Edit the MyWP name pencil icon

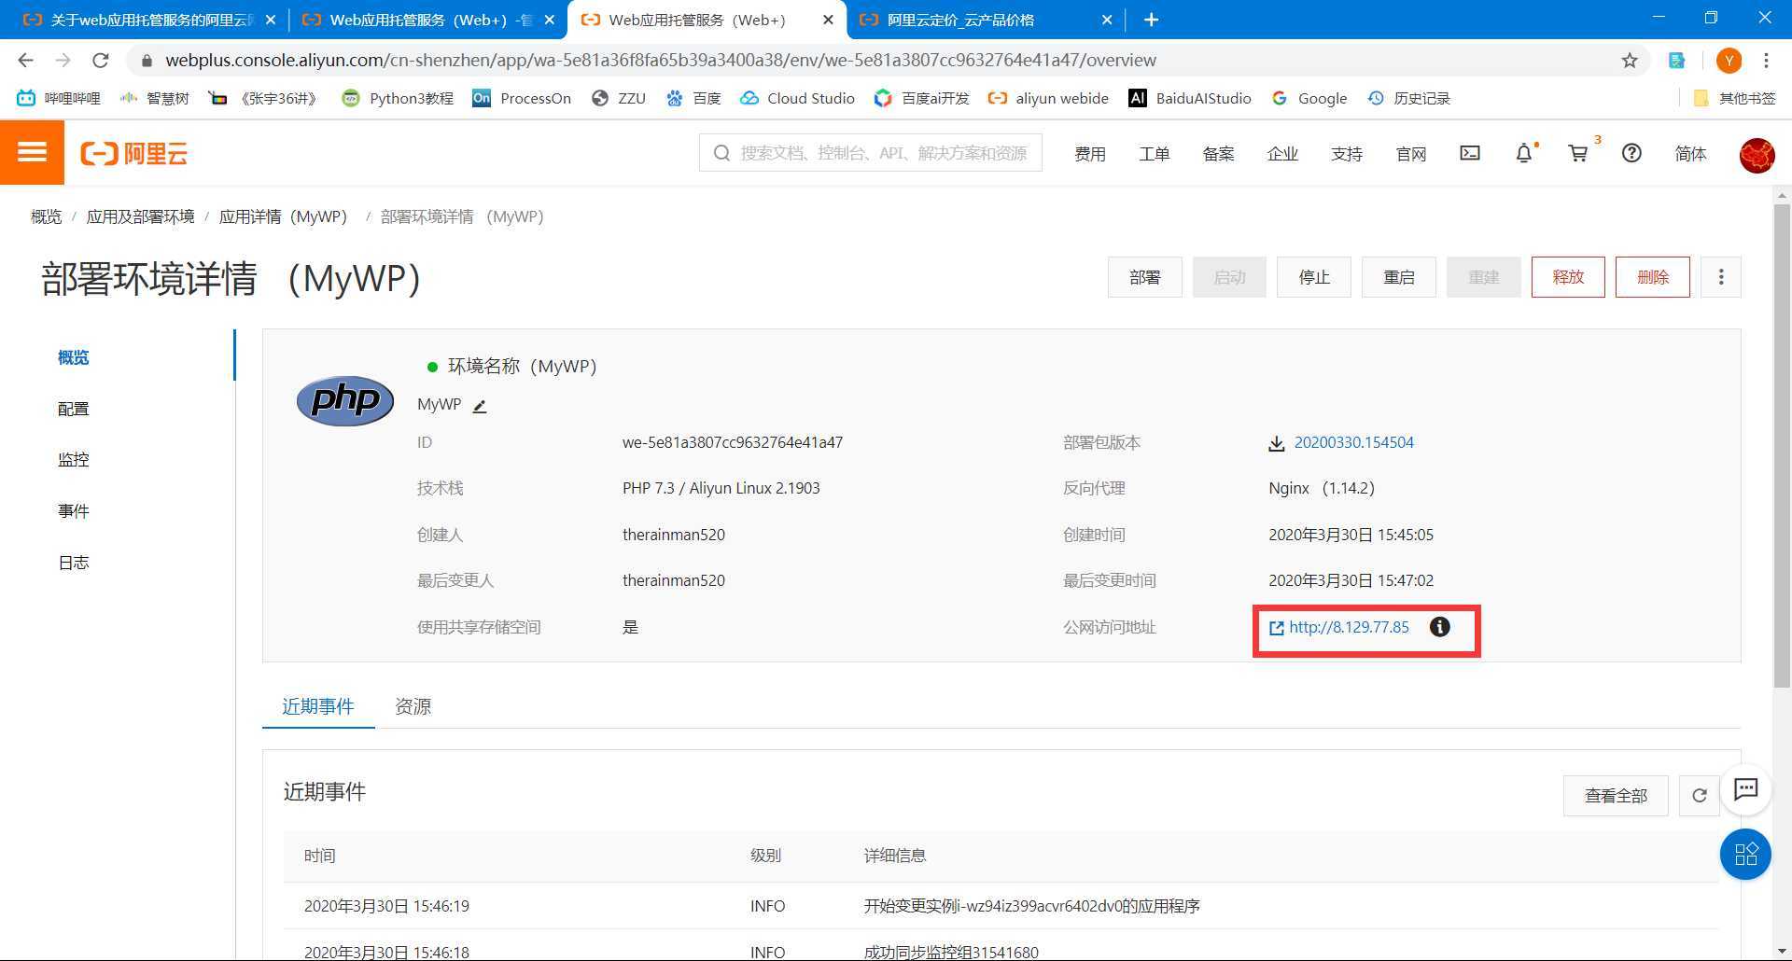point(480,406)
